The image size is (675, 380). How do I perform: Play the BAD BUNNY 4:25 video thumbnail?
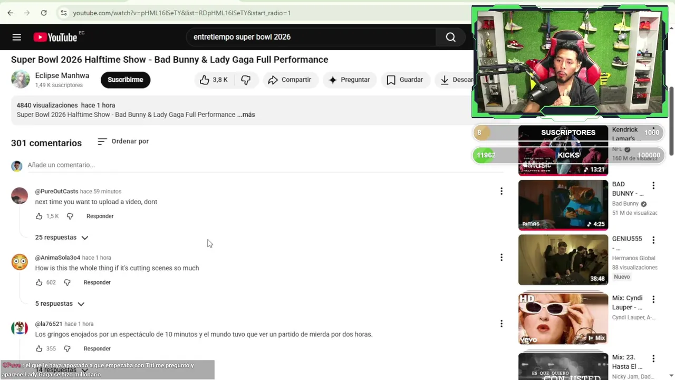pyautogui.click(x=563, y=205)
